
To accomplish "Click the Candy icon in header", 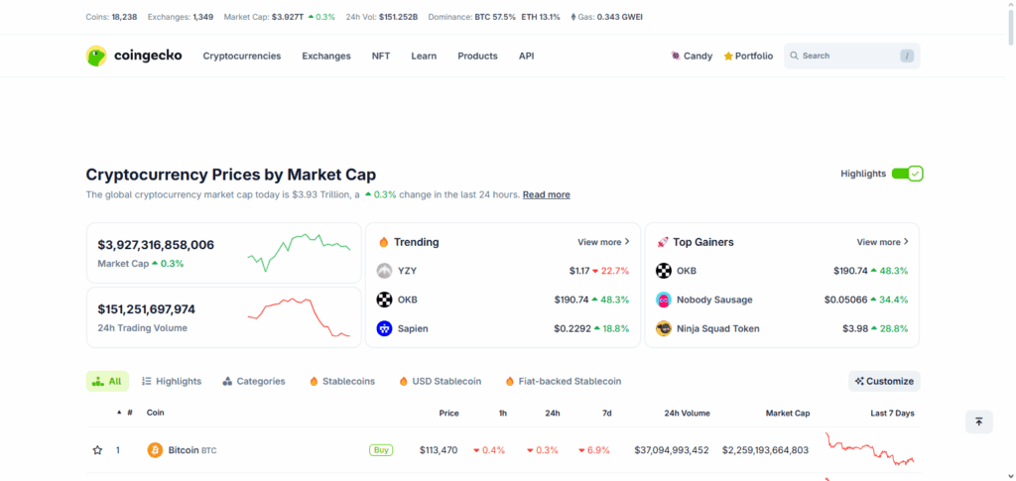I will 675,57.
